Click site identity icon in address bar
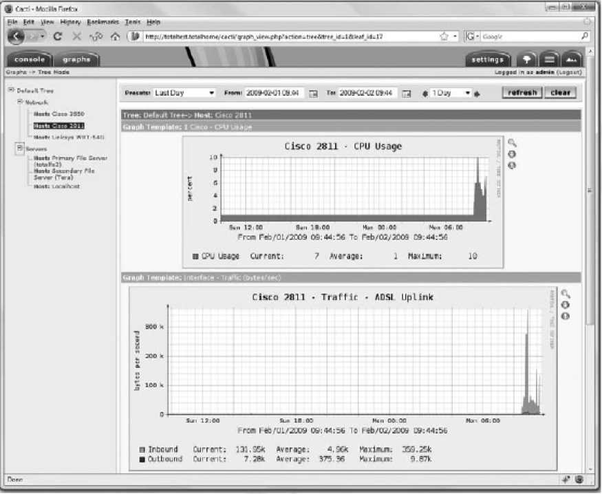Screen dimensions: 602x494 [x=134, y=36]
